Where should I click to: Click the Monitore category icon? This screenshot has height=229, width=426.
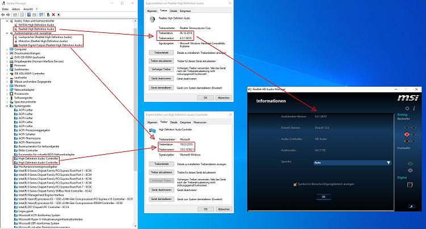click(11, 86)
